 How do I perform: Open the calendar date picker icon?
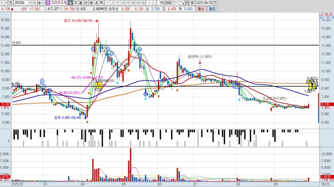click(215, 3)
